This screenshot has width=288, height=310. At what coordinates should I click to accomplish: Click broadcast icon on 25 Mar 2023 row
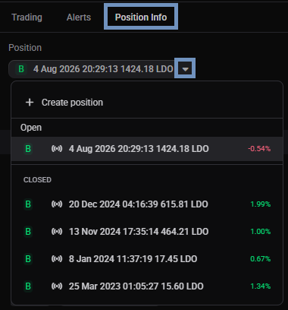pos(57,286)
